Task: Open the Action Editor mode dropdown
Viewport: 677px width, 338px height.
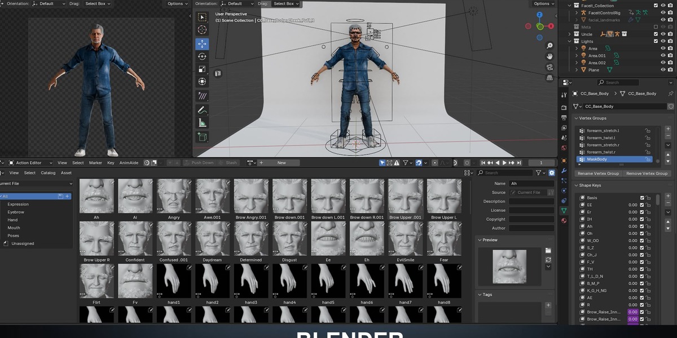Action: click(32, 163)
